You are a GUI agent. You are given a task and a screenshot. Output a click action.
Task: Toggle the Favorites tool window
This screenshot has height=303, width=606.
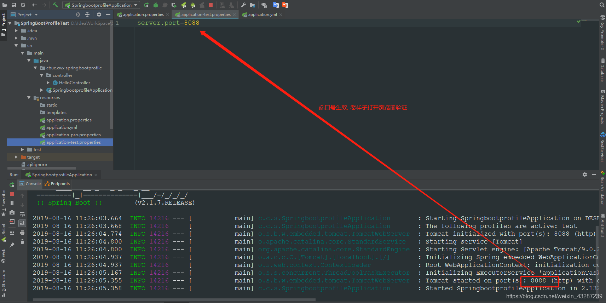click(x=4, y=202)
